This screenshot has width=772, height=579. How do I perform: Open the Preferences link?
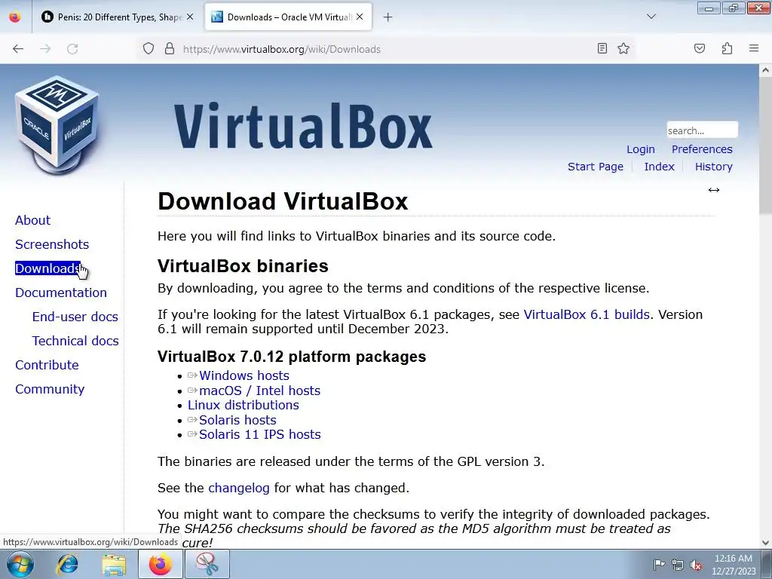coord(702,149)
